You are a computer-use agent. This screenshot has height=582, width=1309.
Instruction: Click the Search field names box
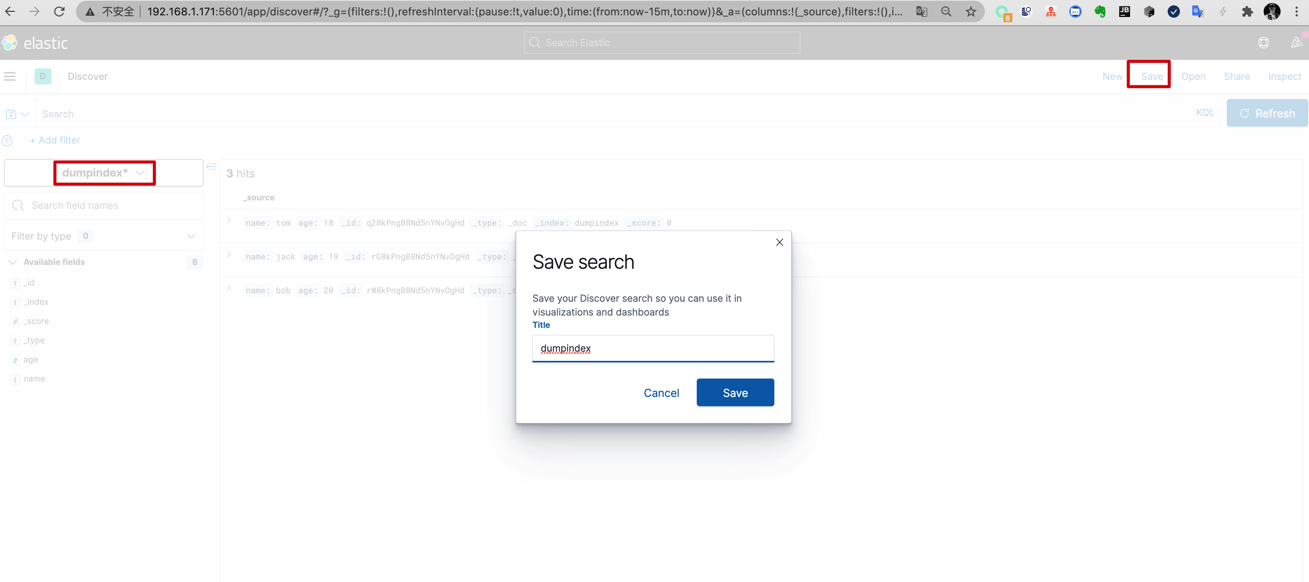coord(104,206)
